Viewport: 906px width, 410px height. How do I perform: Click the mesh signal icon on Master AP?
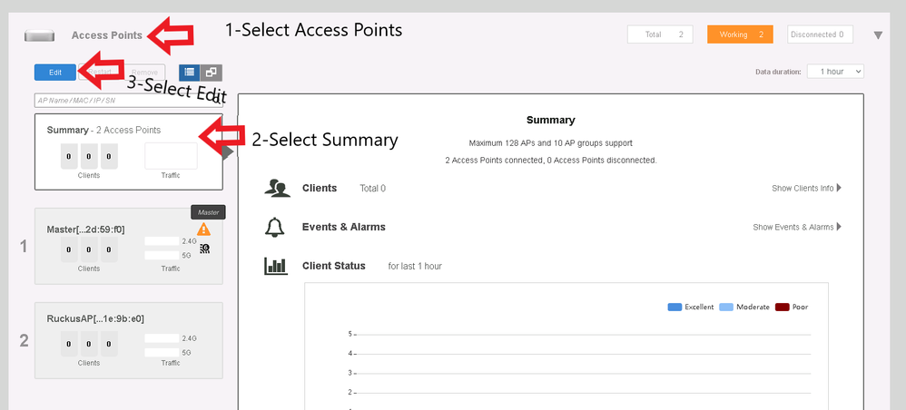coord(205,247)
